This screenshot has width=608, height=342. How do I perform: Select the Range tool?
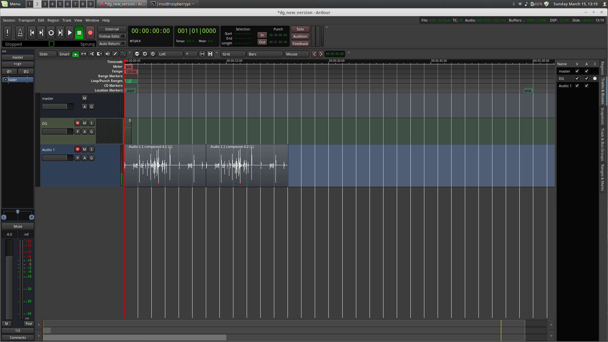point(84,54)
